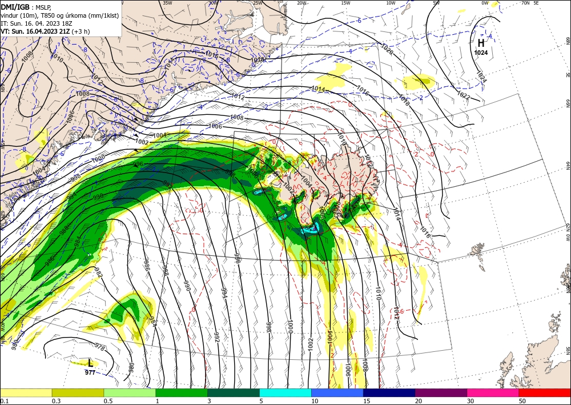Image resolution: width=571 pixels, height=405 pixels.
Task: Click the 15W longitude label
Action: (346, 3)
